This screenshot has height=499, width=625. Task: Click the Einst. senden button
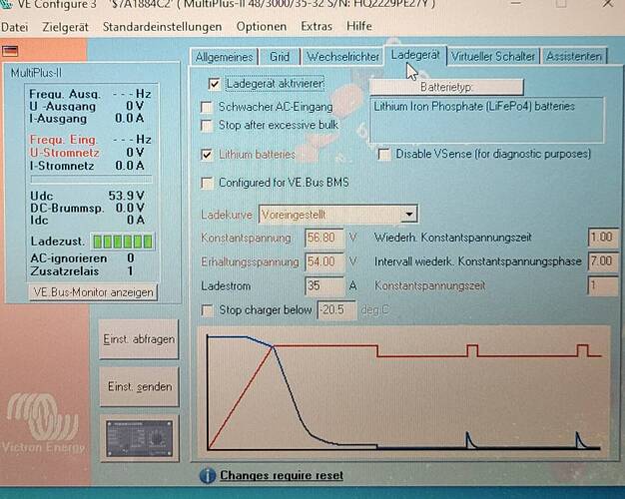(x=140, y=386)
